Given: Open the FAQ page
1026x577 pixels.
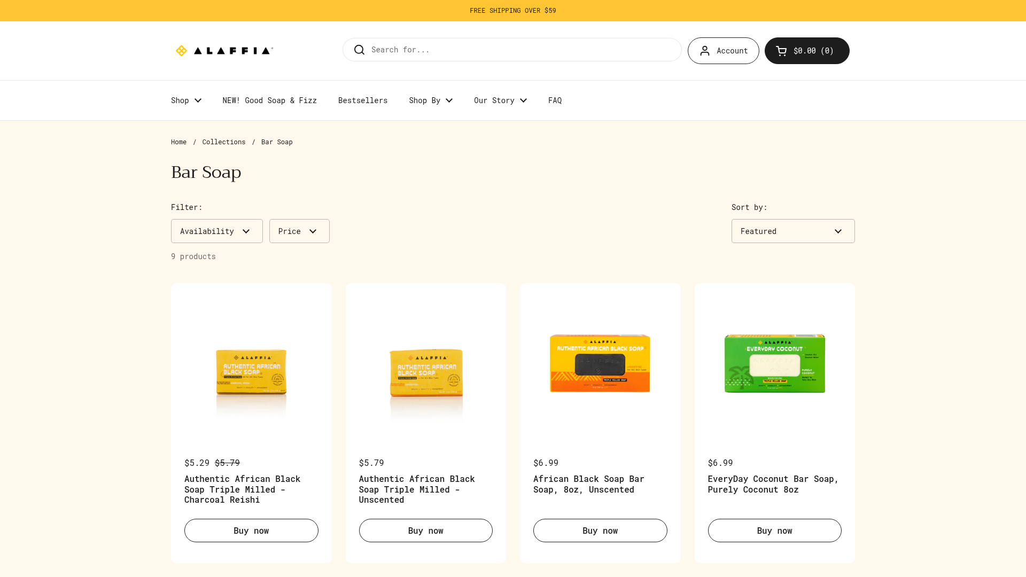Looking at the screenshot, I should [555, 100].
